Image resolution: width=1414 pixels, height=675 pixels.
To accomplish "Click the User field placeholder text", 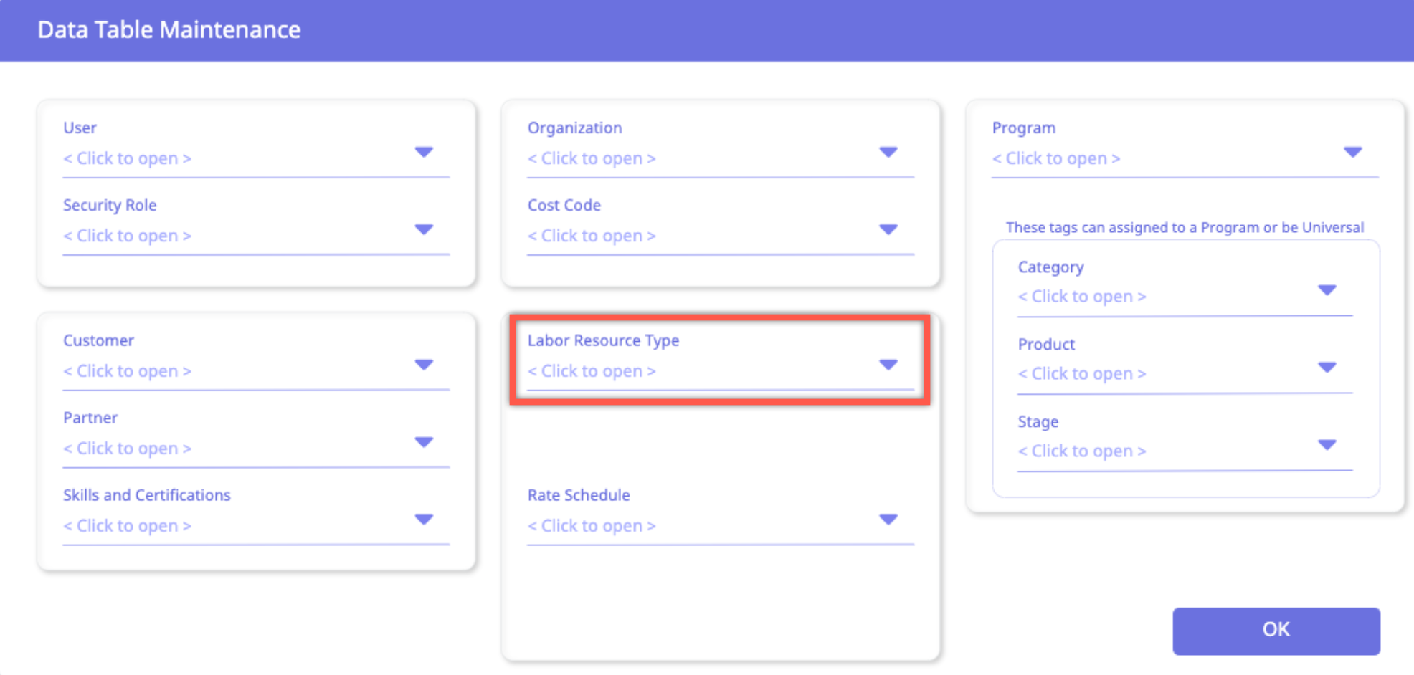I will click(128, 158).
